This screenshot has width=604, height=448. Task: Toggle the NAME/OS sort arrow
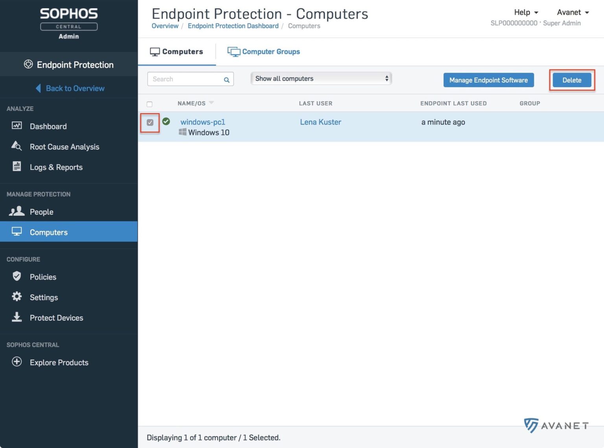coord(211,103)
